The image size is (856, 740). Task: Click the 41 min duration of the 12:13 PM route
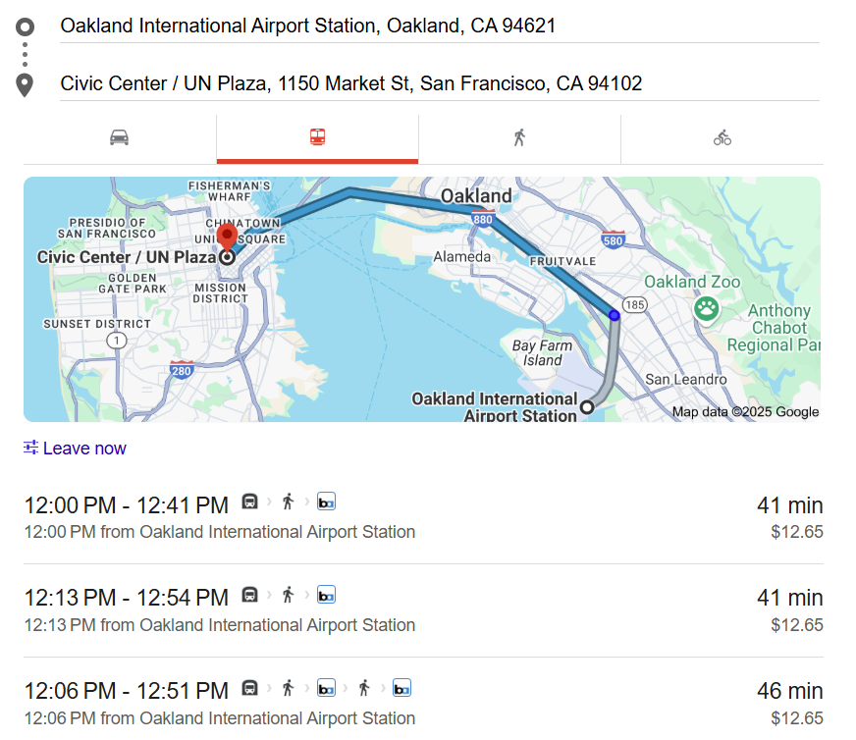pyautogui.click(x=789, y=598)
